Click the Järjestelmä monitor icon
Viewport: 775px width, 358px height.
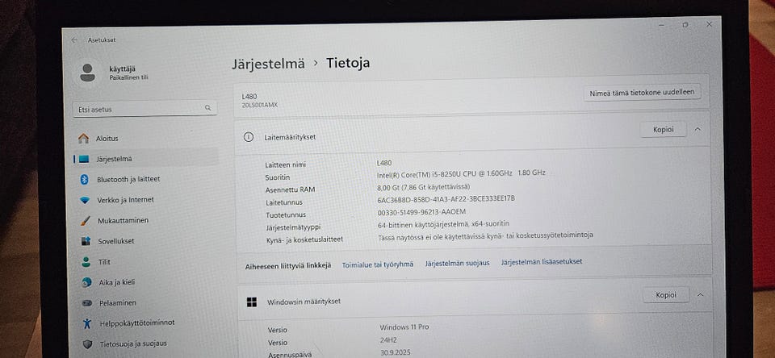pyautogui.click(x=84, y=159)
